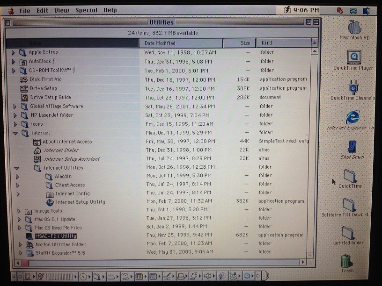The height and width of the screenshot is (286, 382).
Task: Click the Internet Setup Utility globe icon
Action: pos(50,202)
